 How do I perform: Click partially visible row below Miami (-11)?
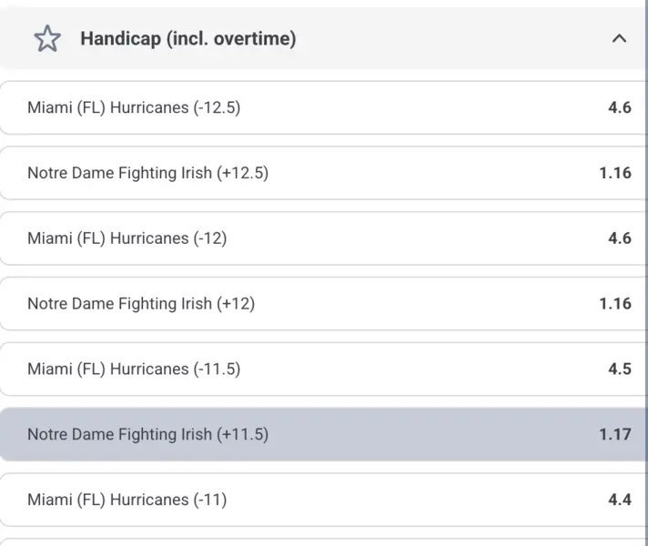(x=323, y=541)
